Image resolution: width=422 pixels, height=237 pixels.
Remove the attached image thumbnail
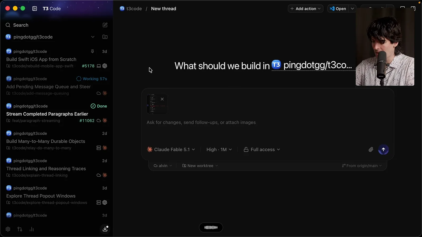click(162, 99)
